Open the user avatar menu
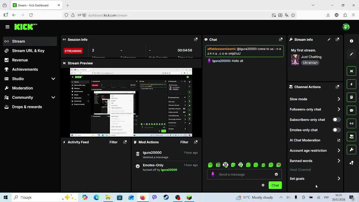The image size is (359, 202). tap(346, 27)
